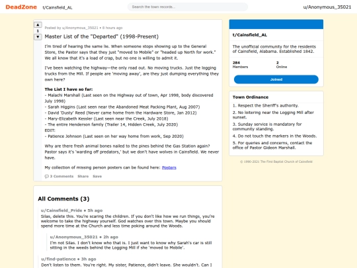This screenshot has width=357, height=268.
Task: Open t/Cainsfield_AL in the top bar
Action: tap(58, 7)
